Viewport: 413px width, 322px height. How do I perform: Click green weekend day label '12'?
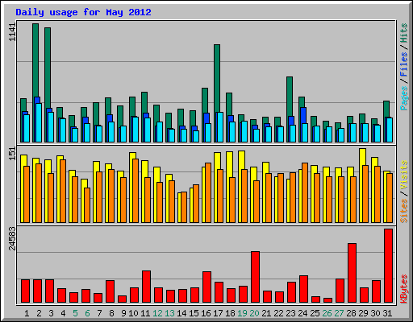pos(157,313)
